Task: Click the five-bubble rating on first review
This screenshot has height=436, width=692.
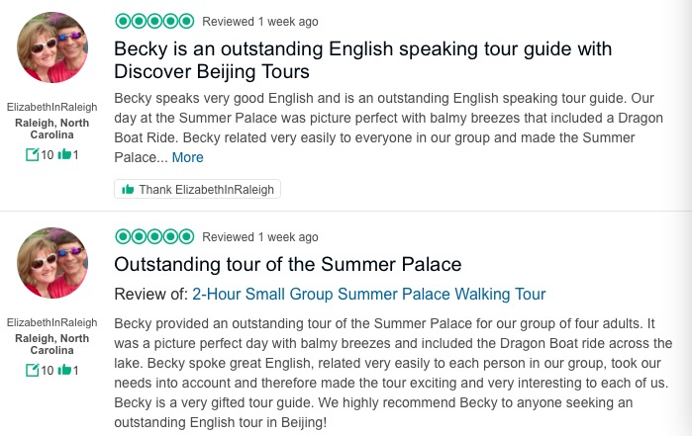Action: (x=153, y=21)
